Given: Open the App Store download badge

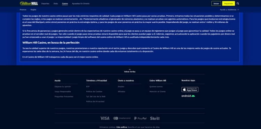Looking at the screenshot, I should 190,90.
